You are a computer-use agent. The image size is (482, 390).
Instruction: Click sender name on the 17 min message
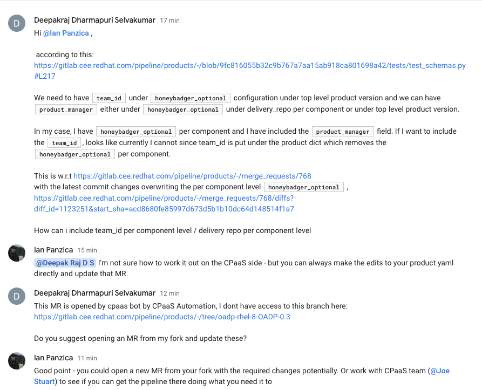tap(94, 20)
